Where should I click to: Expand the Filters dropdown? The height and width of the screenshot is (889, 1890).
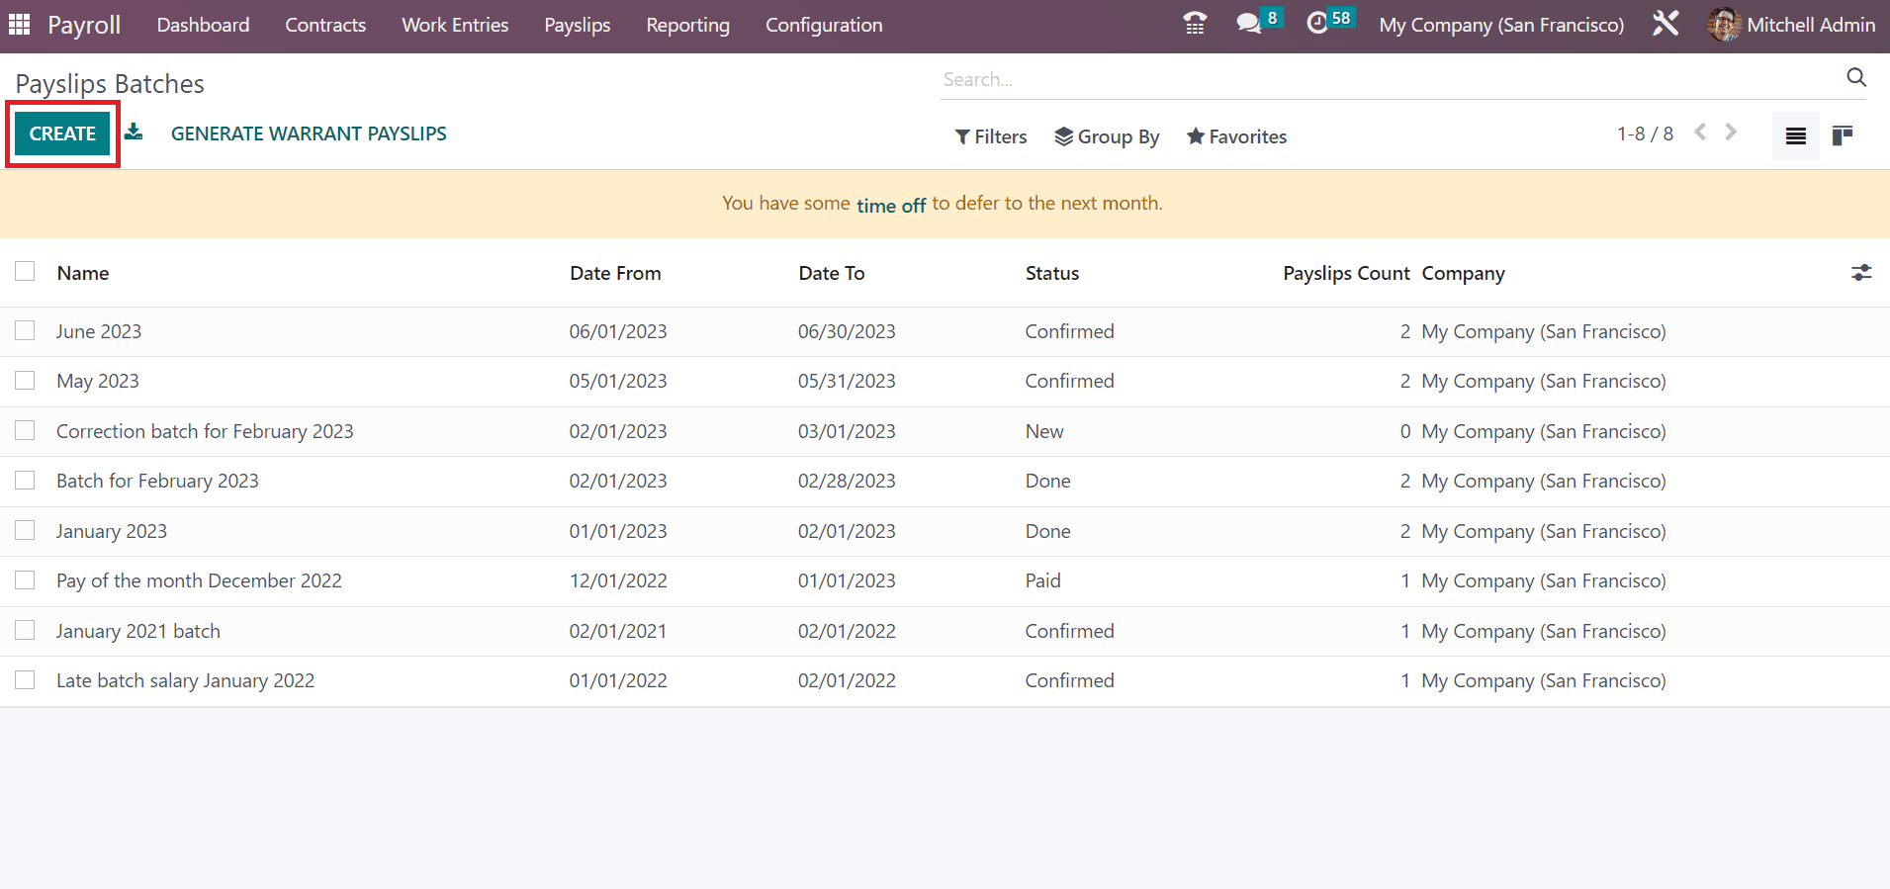990,136
